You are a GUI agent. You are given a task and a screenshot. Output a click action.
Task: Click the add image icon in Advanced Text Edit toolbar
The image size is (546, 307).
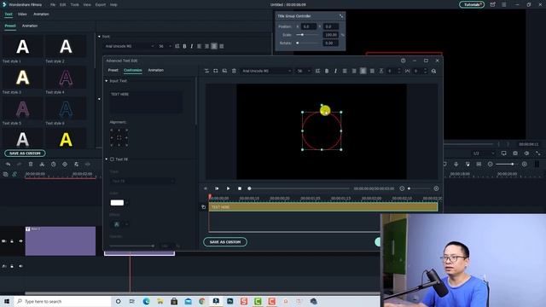click(224, 71)
